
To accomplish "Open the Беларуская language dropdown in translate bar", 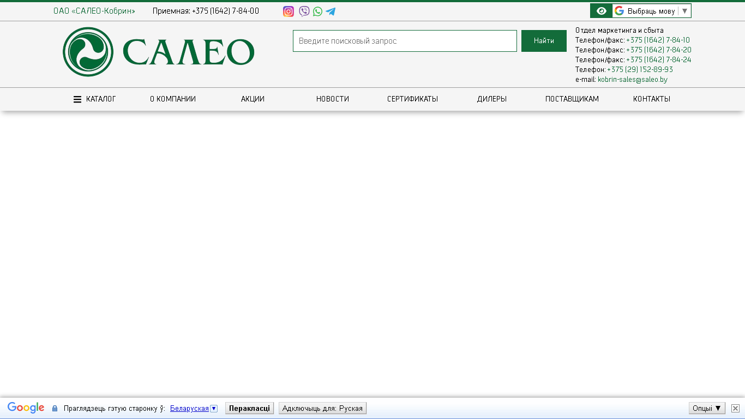I will point(194,408).
